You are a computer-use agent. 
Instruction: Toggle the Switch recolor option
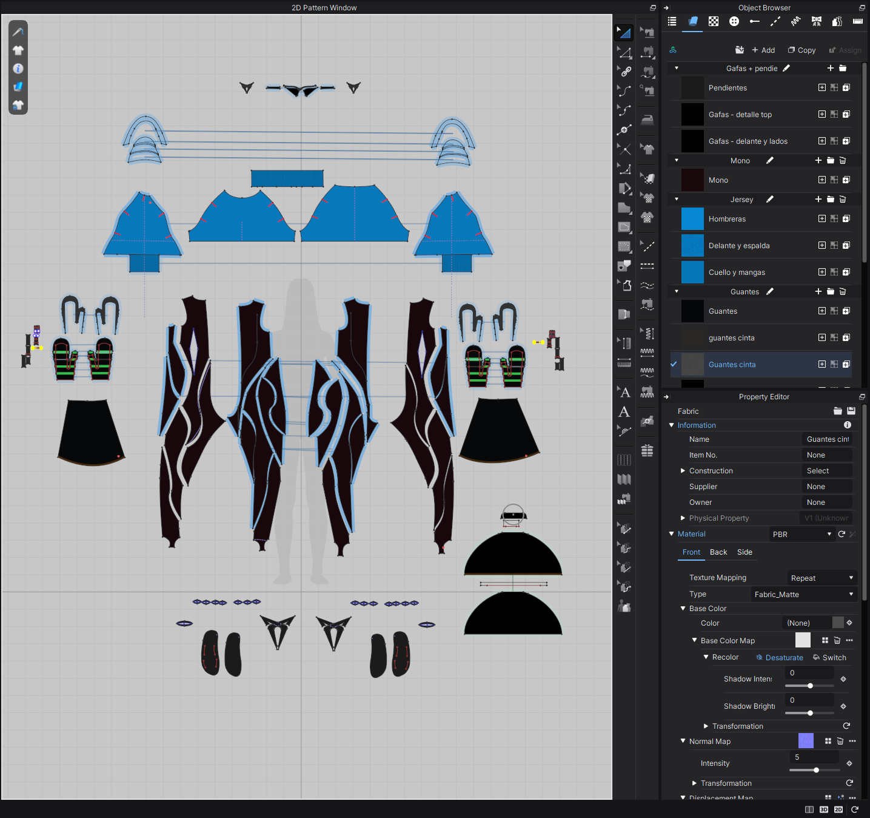point(829,658)
